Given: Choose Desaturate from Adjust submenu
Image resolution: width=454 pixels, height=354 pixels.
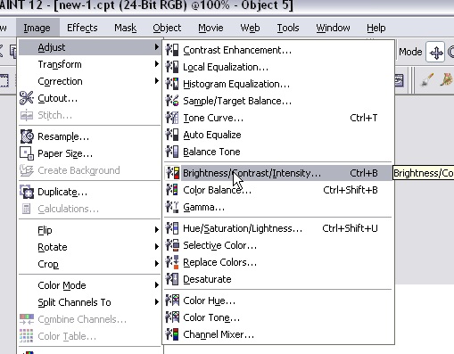Looking at the screenshot, I should coord(278,279).
